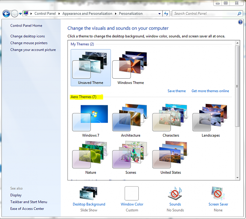Viewport: 246px width, 219px height.
Task: Click the Aero Themes (7) heading
Action: pyautogui.click(x=83, y=97)
